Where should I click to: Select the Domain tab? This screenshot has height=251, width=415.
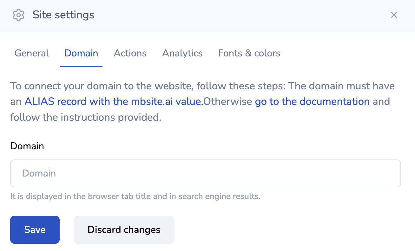pyautogui.click(x=81, y=53)
